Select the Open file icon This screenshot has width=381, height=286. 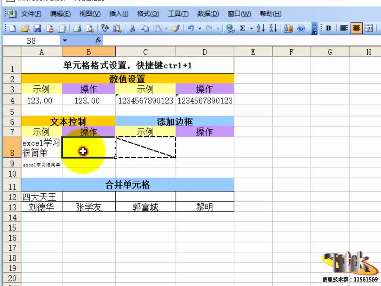pos(25,28)
